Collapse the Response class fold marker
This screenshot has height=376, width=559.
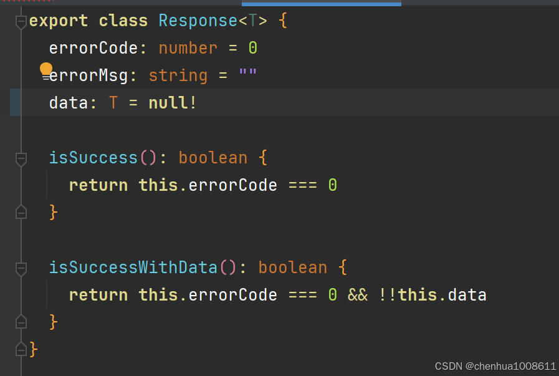click(21, 22)
